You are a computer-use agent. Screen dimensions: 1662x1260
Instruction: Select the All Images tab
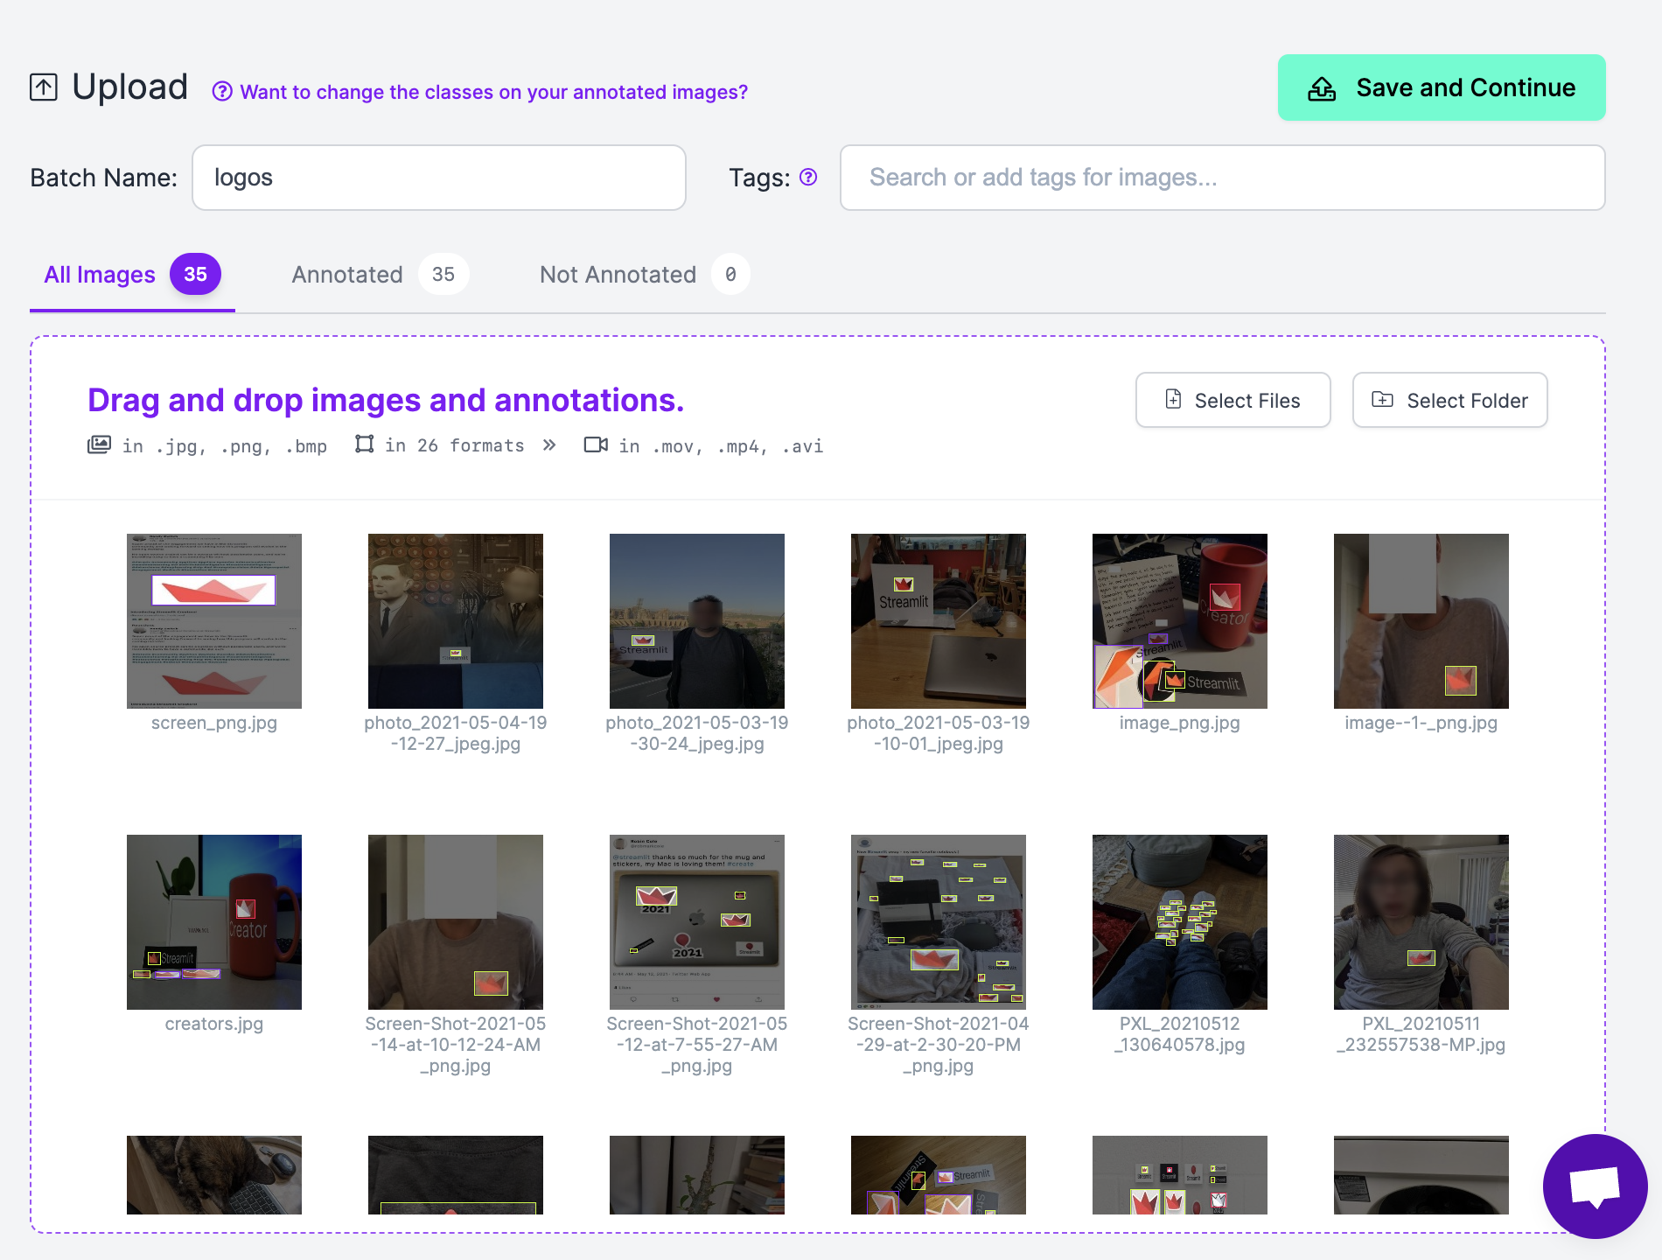pos(100,274)
